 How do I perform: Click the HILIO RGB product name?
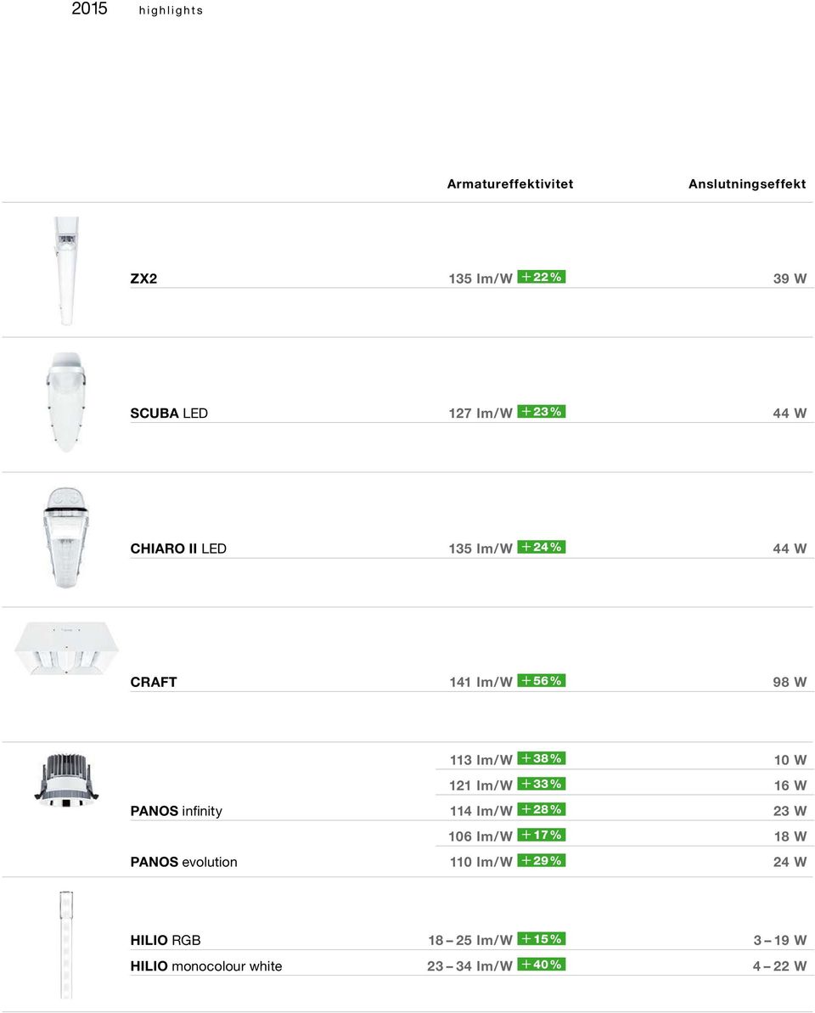click(x=166, y=940)
